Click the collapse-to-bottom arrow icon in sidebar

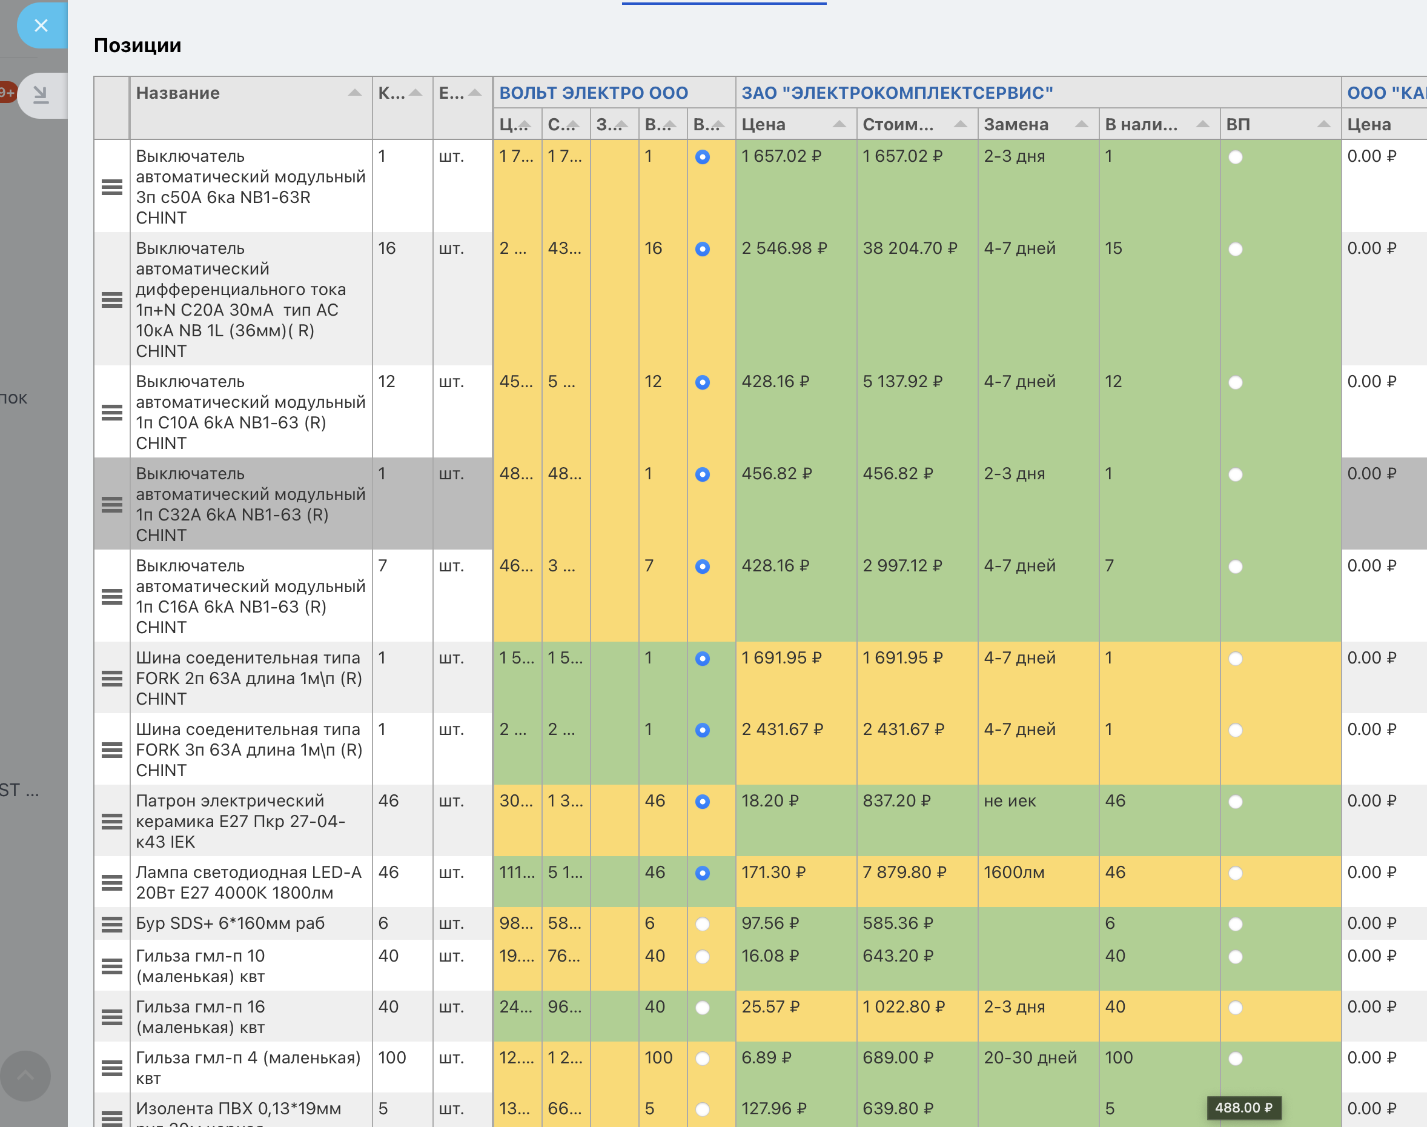coord(41,95)
